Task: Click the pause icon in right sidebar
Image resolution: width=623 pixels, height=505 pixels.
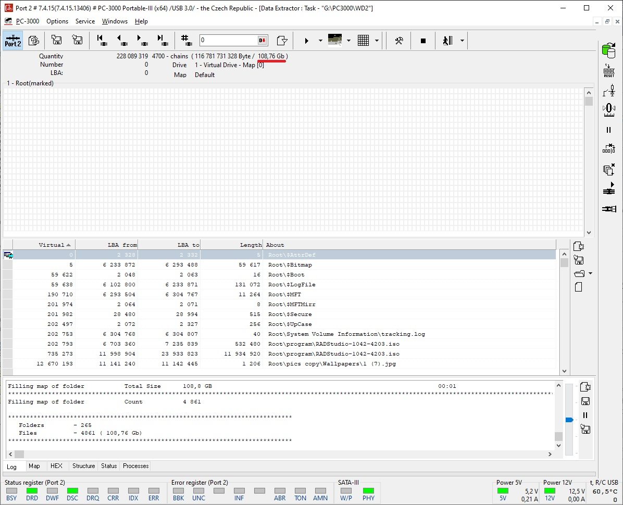Action: pos(608,130)
